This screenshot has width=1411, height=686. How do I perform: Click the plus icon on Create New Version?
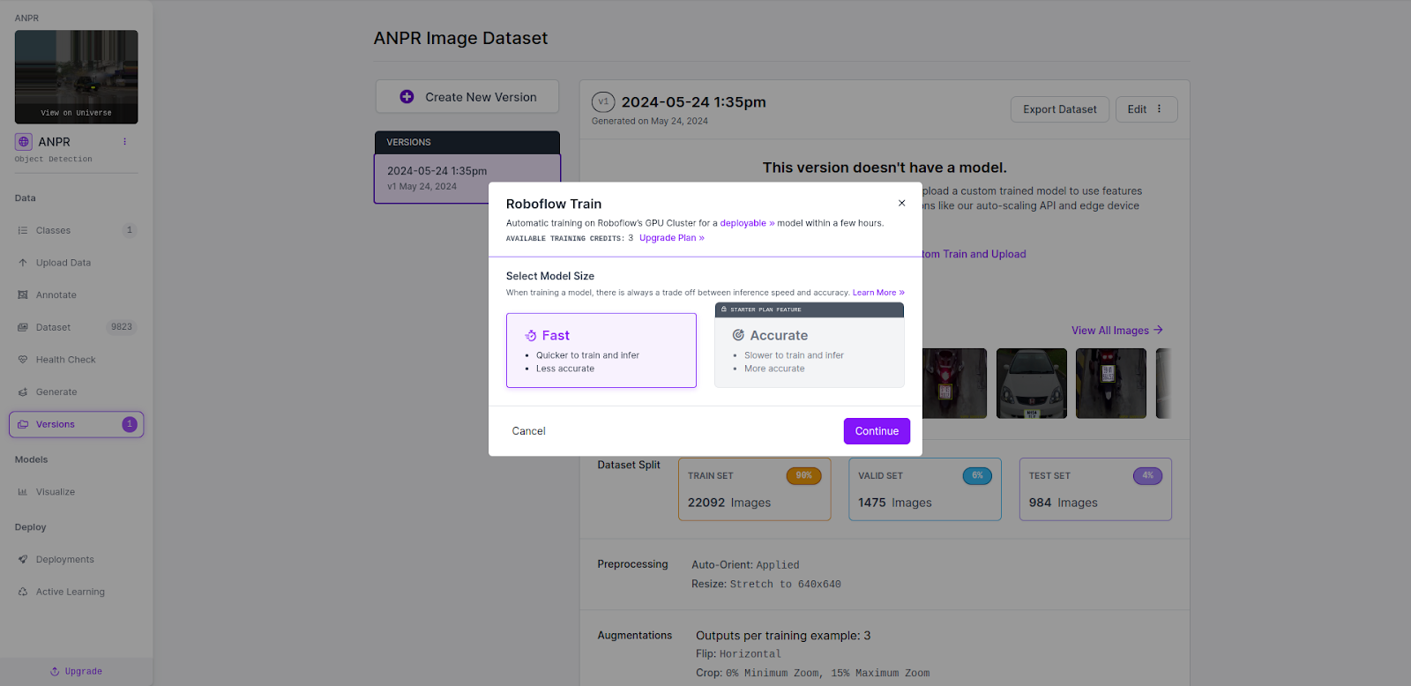pos(407,97)
